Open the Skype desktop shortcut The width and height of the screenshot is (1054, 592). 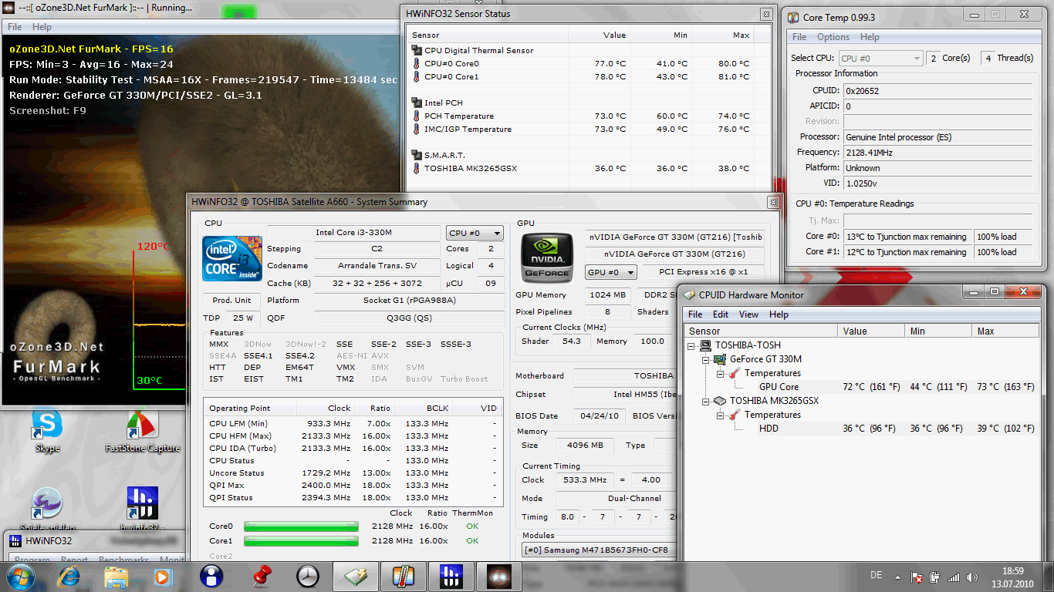47,425
